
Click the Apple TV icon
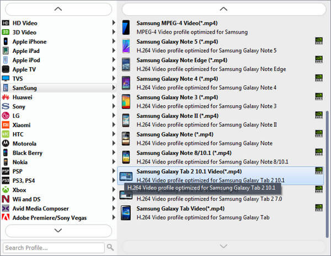(x=6, y=69)
